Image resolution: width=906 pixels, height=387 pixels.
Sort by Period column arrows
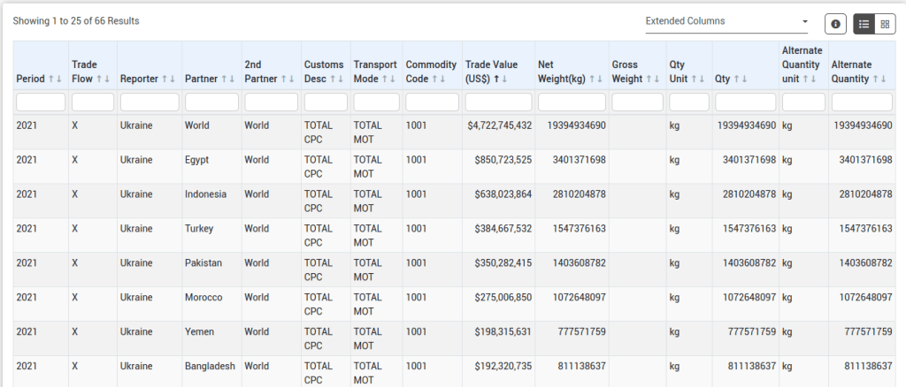[x=54, y=80]
